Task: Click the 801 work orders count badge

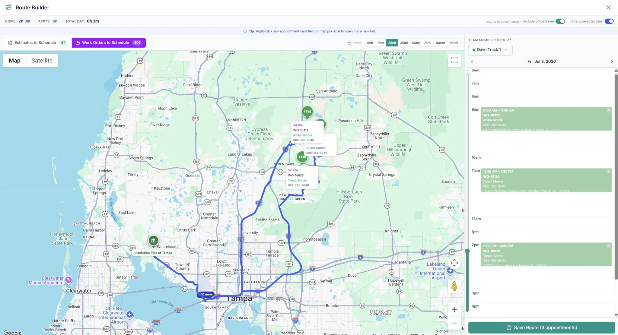Action: pyautogui.click(x=137, y=43)
